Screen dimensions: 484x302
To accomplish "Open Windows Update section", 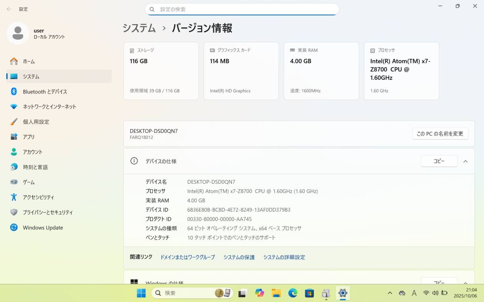I will [43, 228].
